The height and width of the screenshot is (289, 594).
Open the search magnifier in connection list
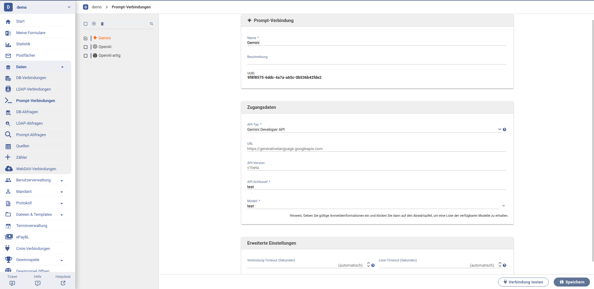click(x=151, y=24)
